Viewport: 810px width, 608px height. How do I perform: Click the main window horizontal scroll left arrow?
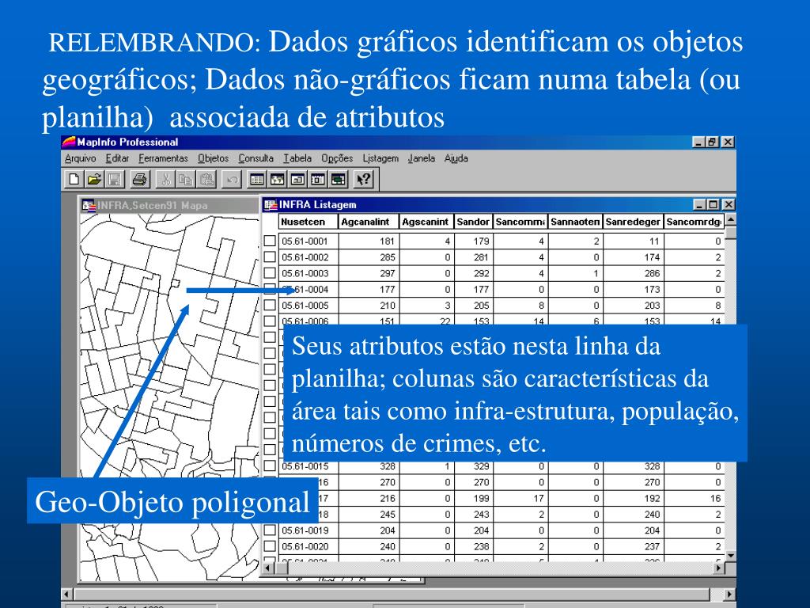pyautogui.click(x=66, y=594)
